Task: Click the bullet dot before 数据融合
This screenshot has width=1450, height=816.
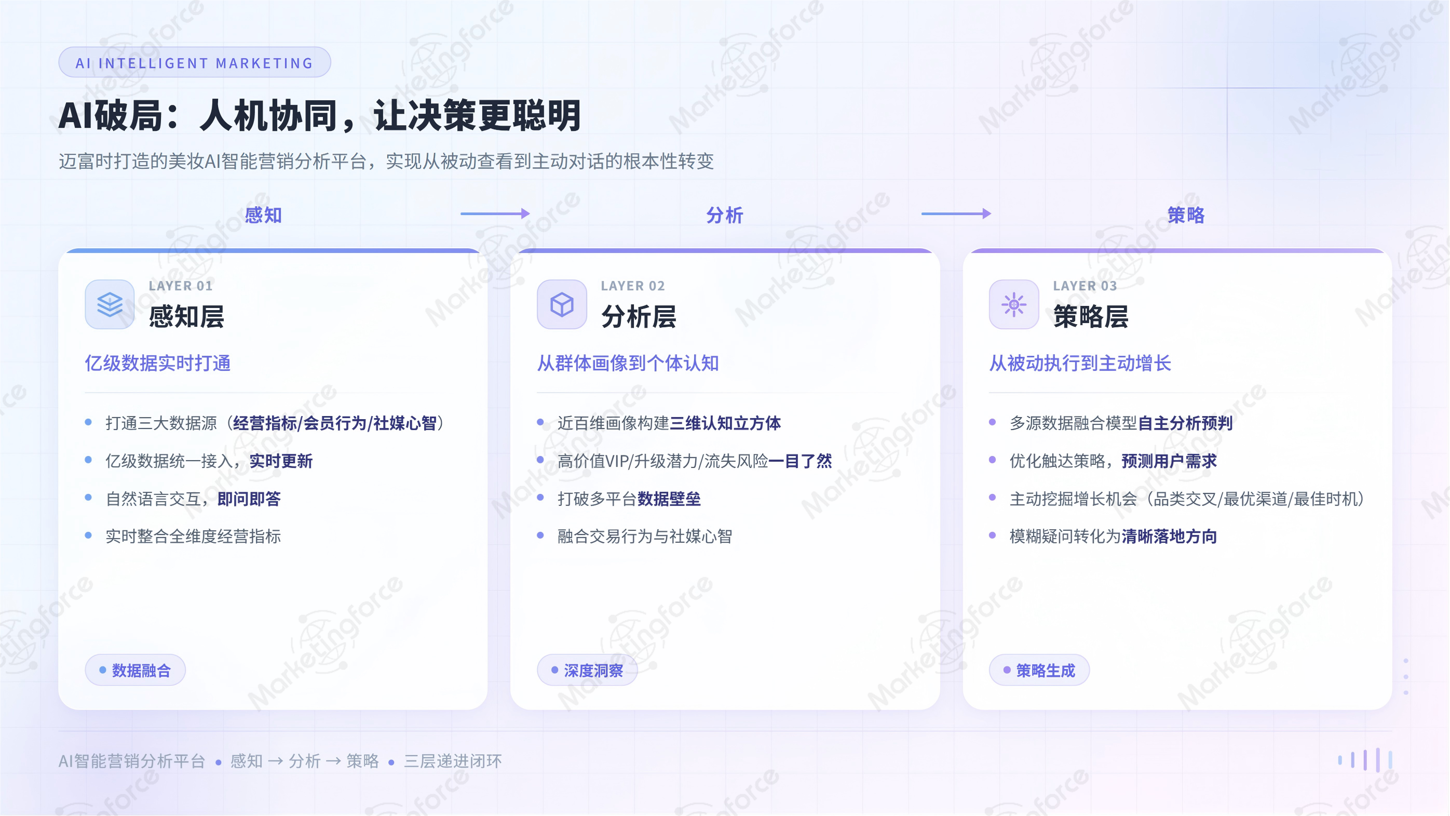Action: (102, 670)
